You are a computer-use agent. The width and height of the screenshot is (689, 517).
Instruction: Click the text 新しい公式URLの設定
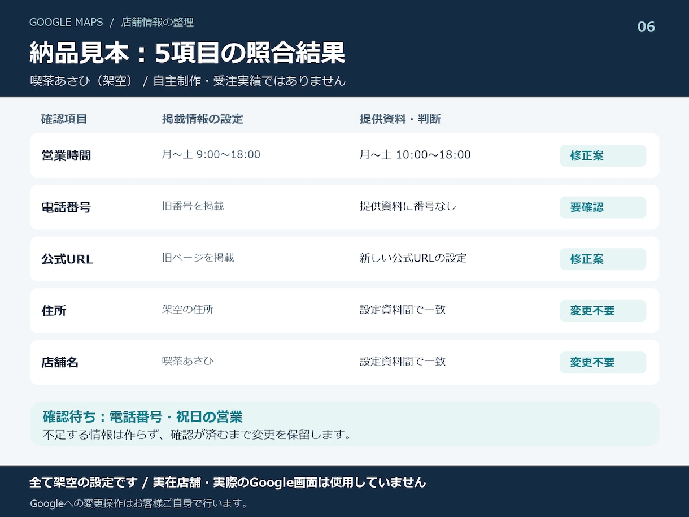[x=413, y=258]
